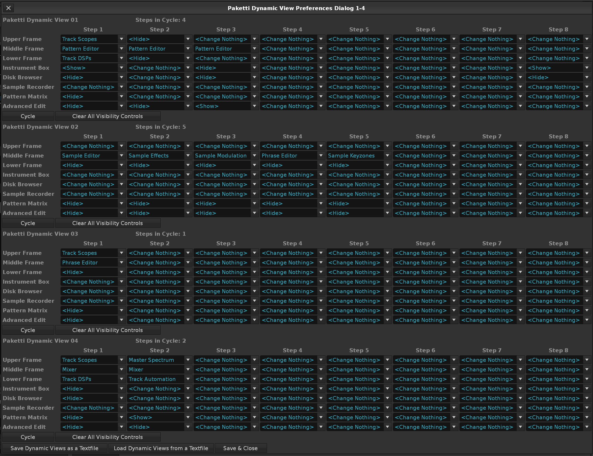The height and width of the screenshot is (456, 593).
Task: Load Dynamic Views from a Textfile
Action: tap(161, 448)
